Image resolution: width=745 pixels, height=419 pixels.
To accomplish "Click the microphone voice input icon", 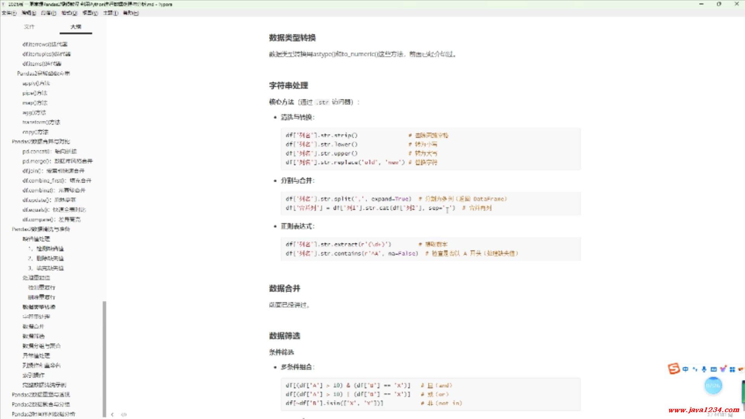I will tap(704, 369).
